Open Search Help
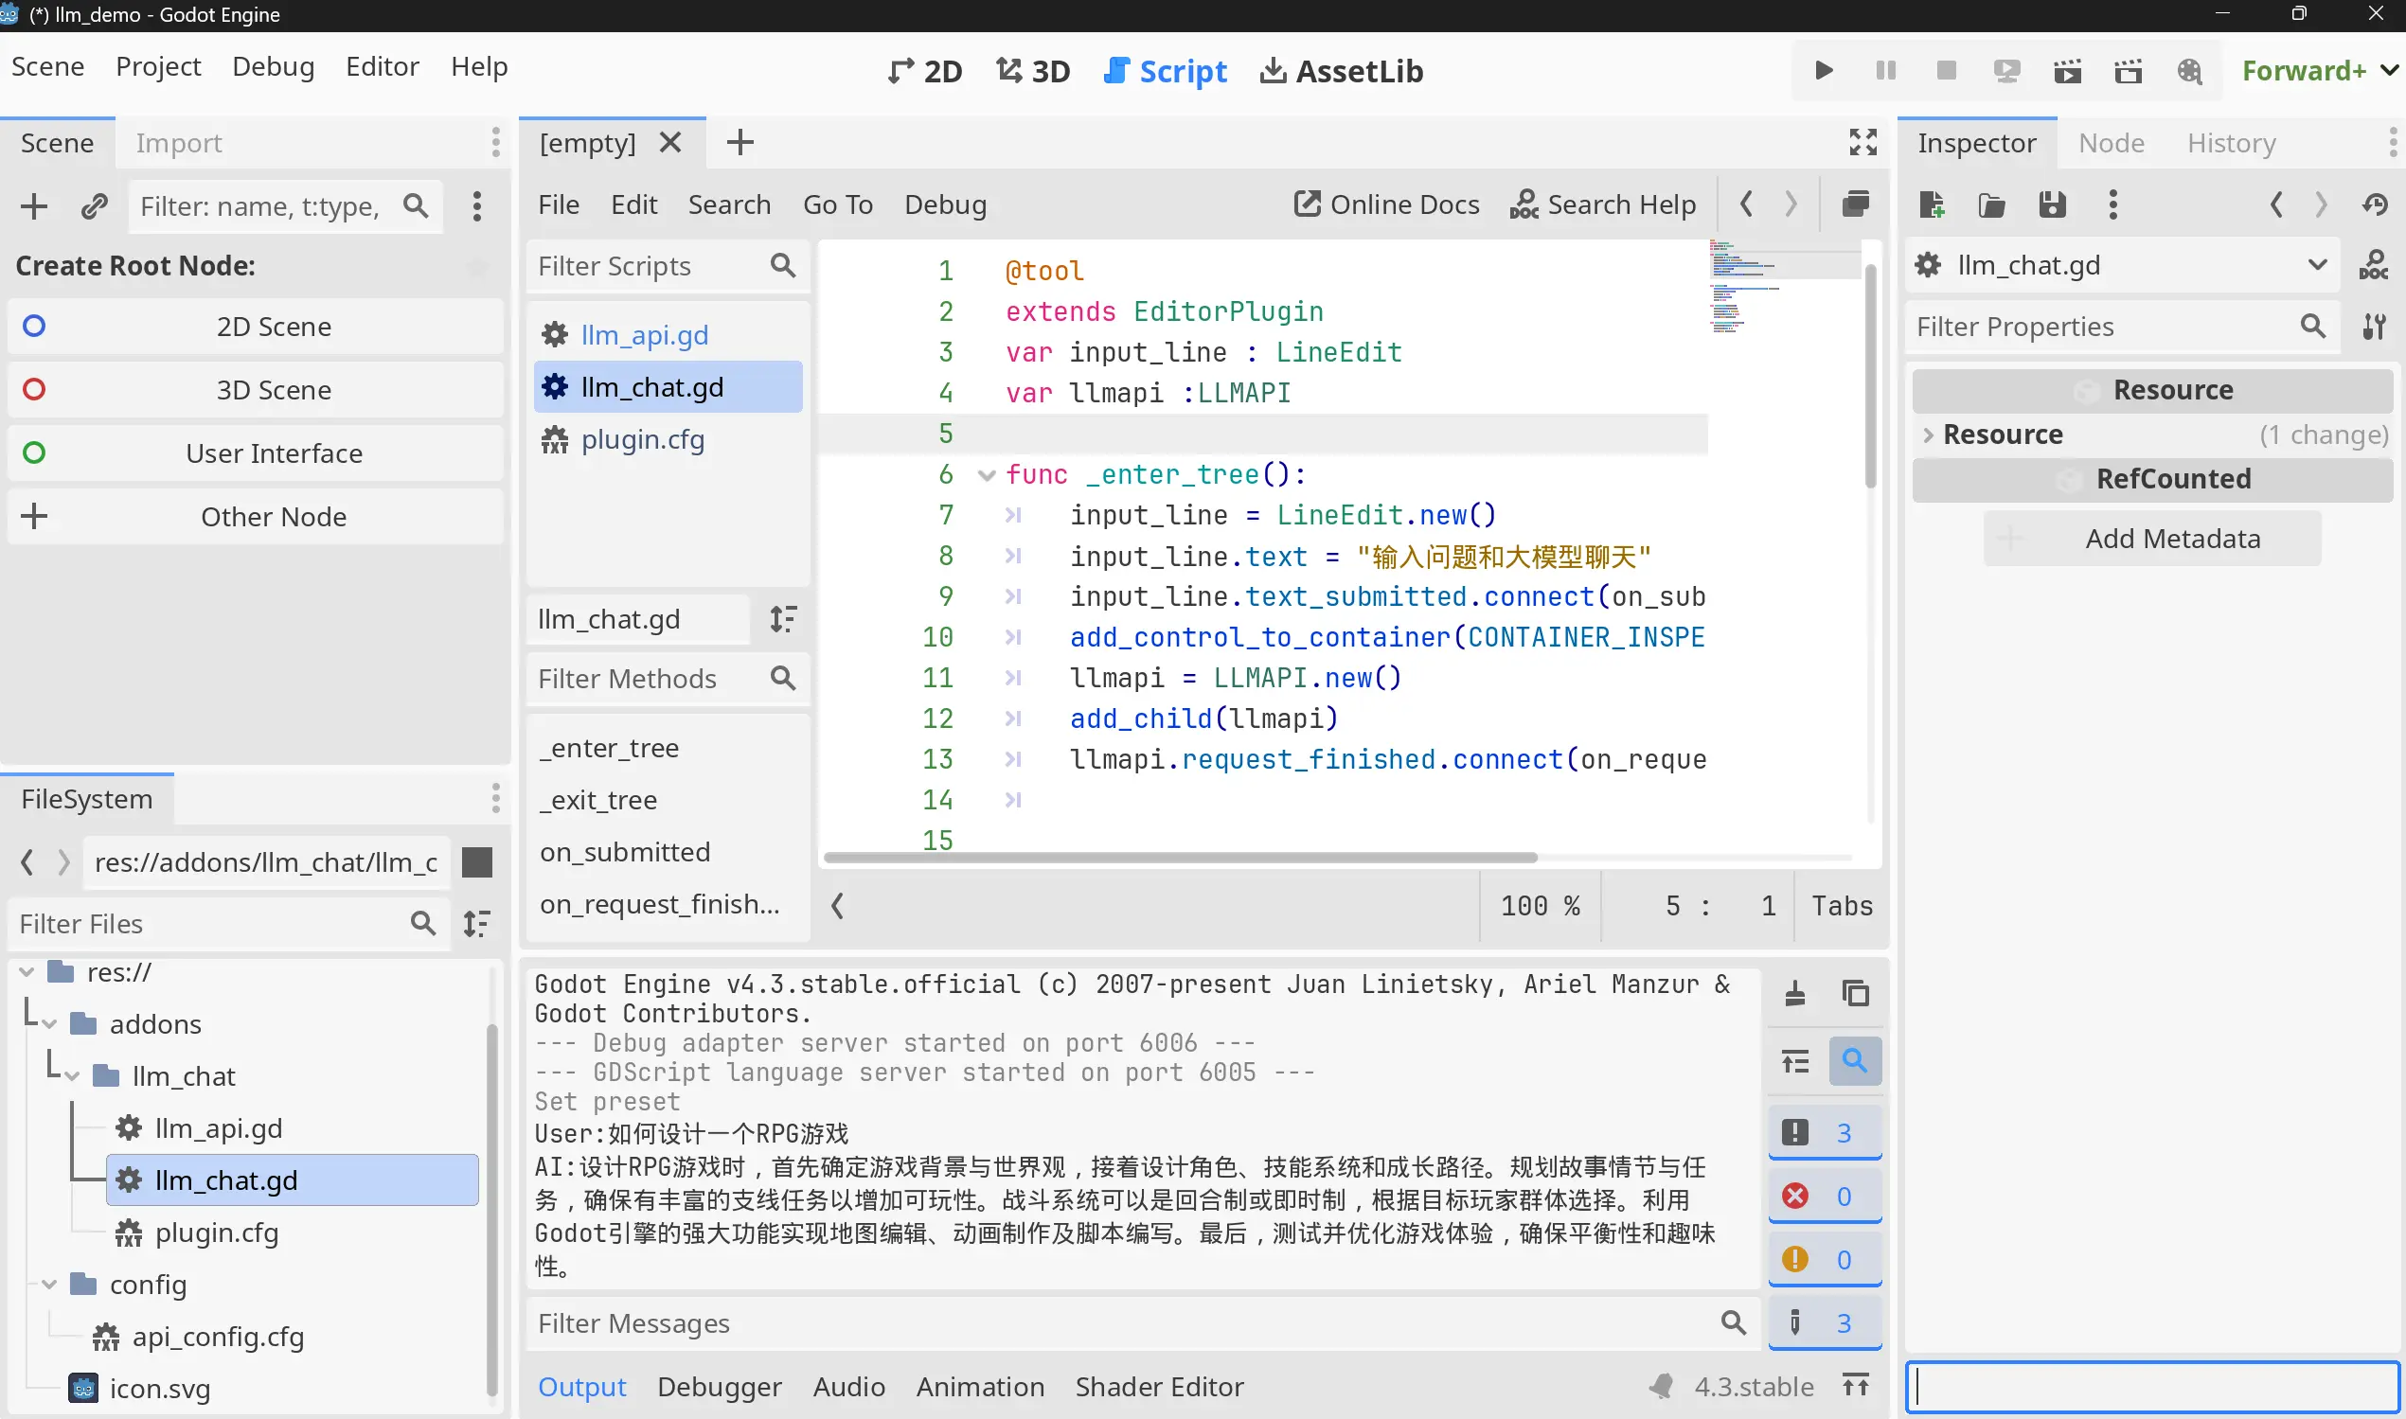The height and width of the screenshot is (1419, 2406). point(1603,204)
